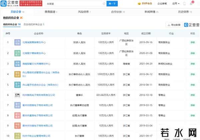This screenshot has height=140, width=200.
Task: Switch to the 合作伙伴 tab
Action: point(118,12)
